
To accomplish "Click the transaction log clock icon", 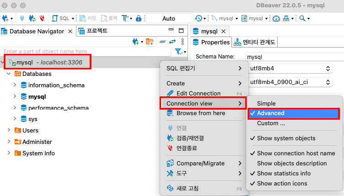I will pyautogui.click(x=199, y=18).
